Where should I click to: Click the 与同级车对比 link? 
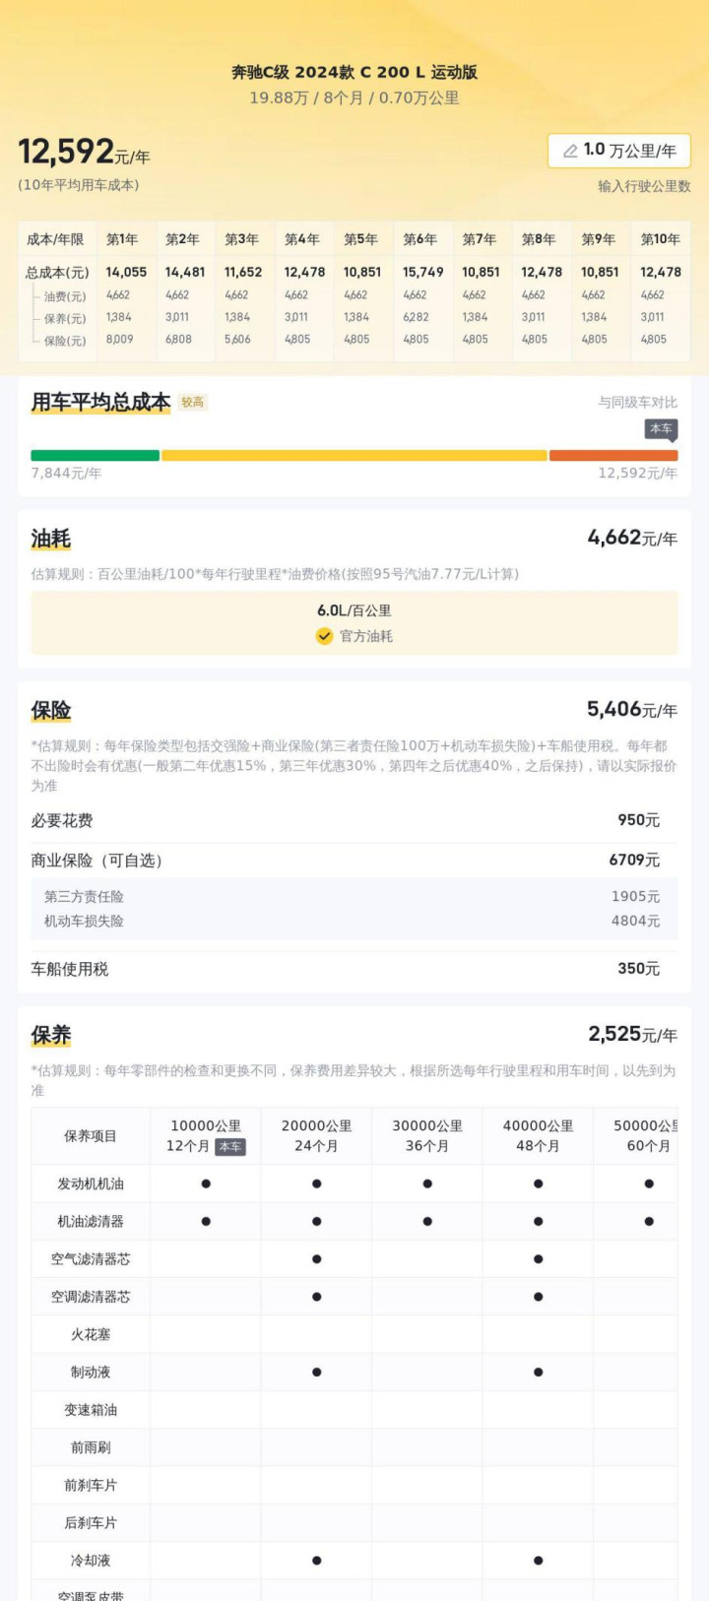[638, 402]
